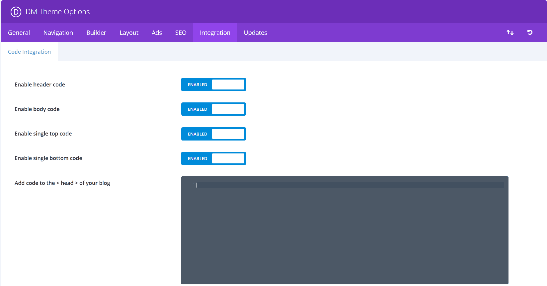
Task: Select the Code Integration sub-tab
Action: (x=30, y=52)
